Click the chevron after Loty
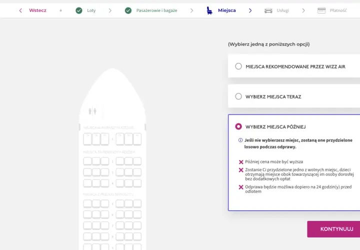The image size is (360, 250). pyautogui.click(x=110, y=10)
